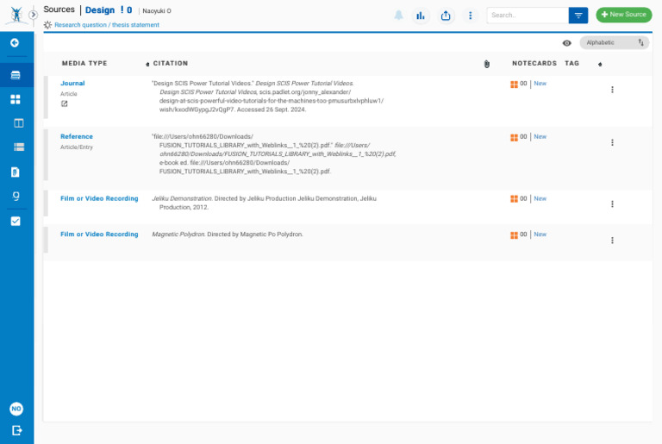Click the green New Source button
Screen dimensions: 662x444
coord(623,15)
